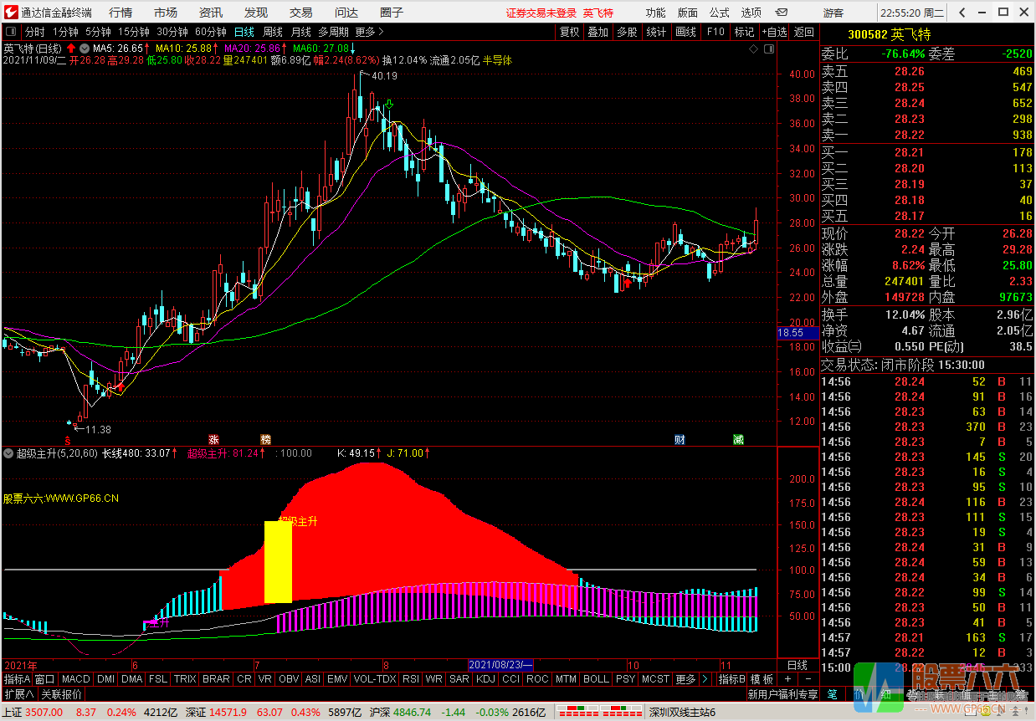Screen dimensions: 1036x721
Task: Select the KDJ indicator tab
Action: pyautogui.click(x=485, y=679)
